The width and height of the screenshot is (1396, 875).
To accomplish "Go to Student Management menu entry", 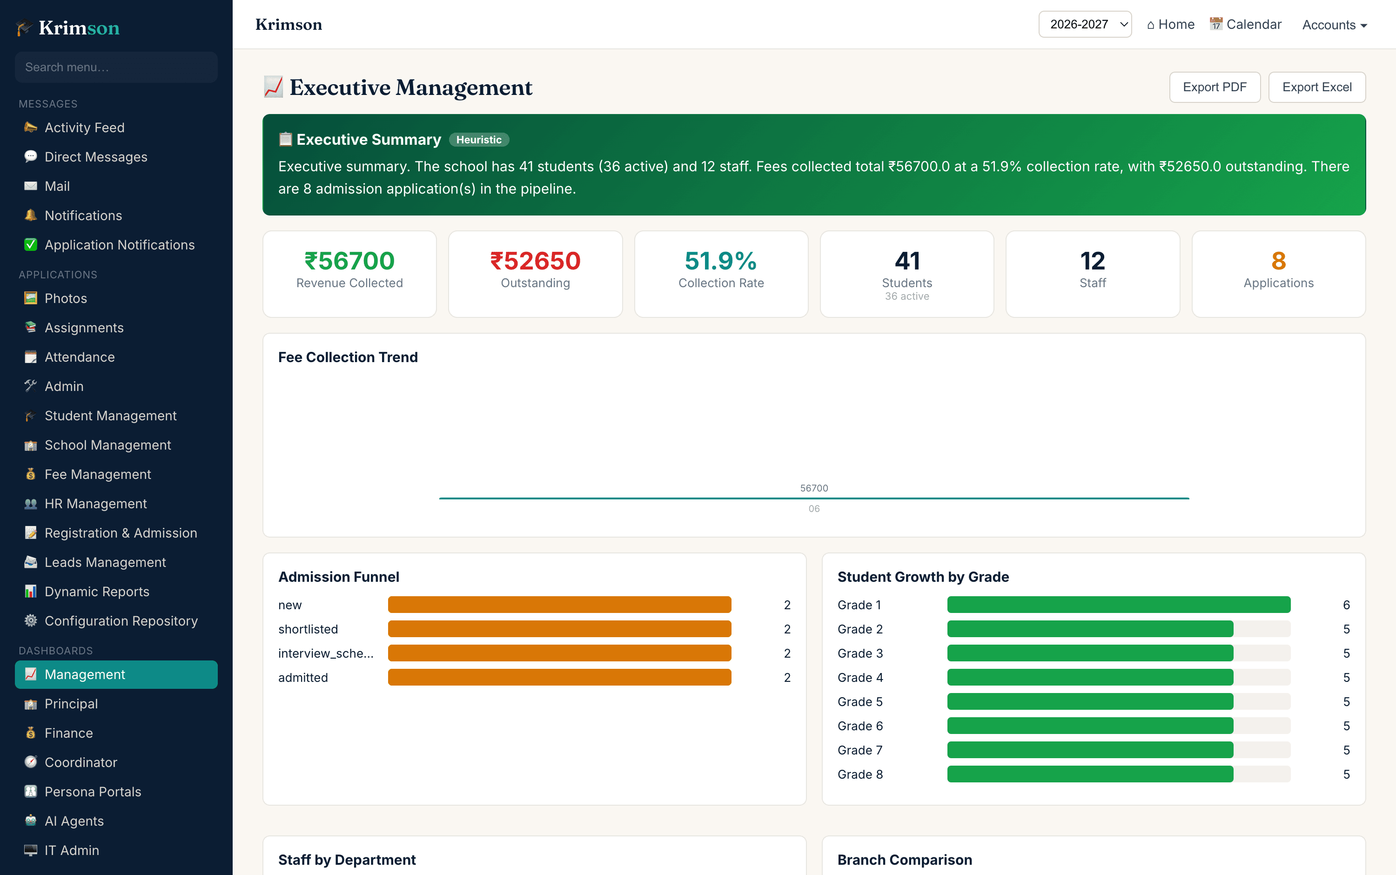I will click(116, 416).
